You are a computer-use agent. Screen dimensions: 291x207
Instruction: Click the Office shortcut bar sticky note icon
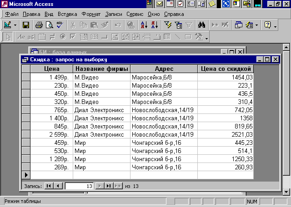pyautogui.click(x=212, y=4)
